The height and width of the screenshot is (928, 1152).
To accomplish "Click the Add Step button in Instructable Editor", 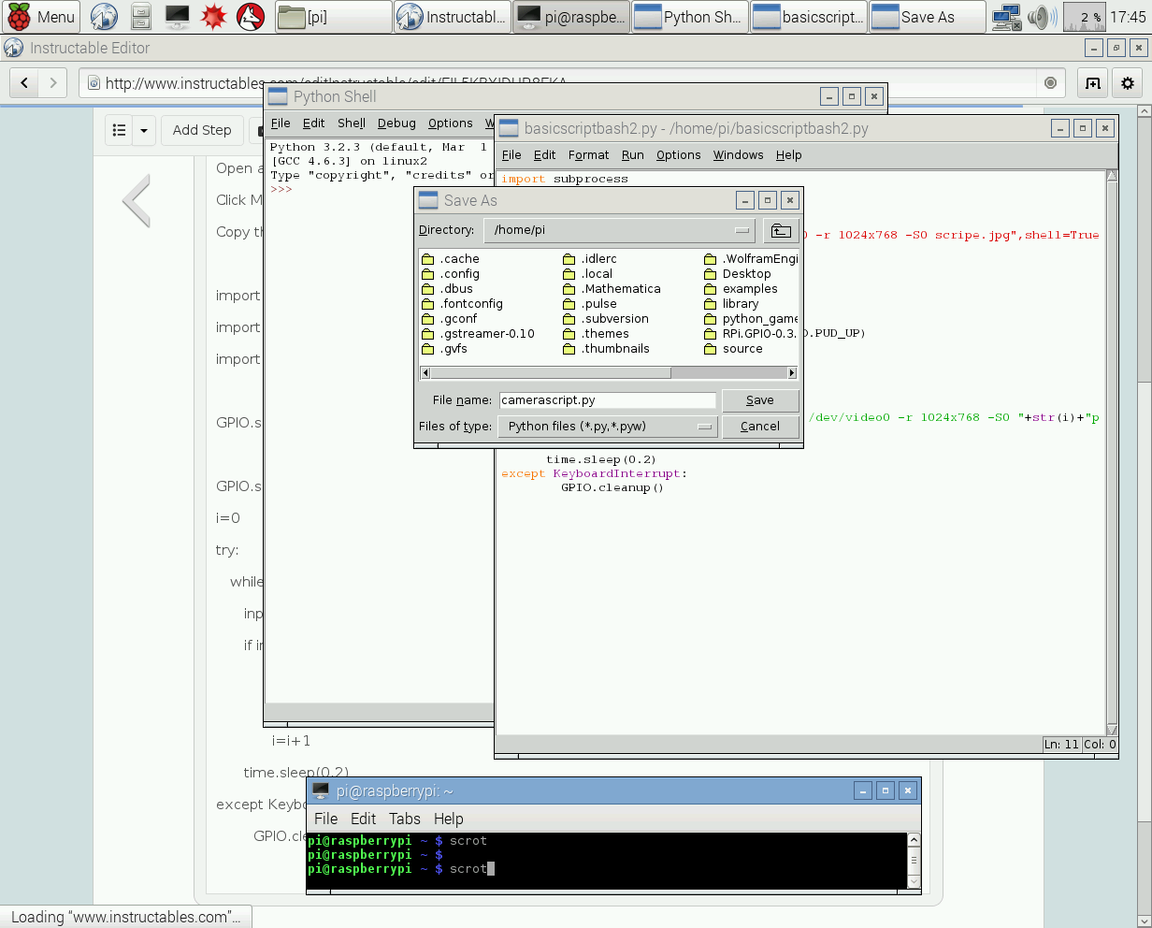I will (202, 130).
